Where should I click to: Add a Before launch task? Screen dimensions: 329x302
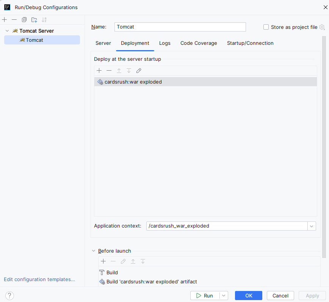(103, 261)
